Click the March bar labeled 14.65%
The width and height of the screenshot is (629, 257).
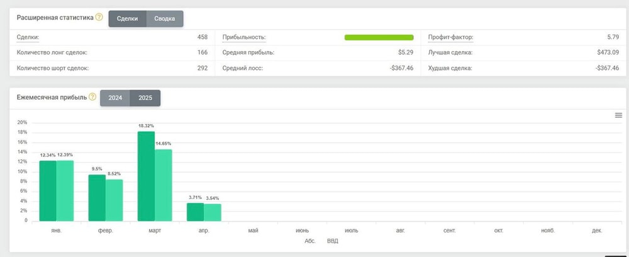point(163,185)
